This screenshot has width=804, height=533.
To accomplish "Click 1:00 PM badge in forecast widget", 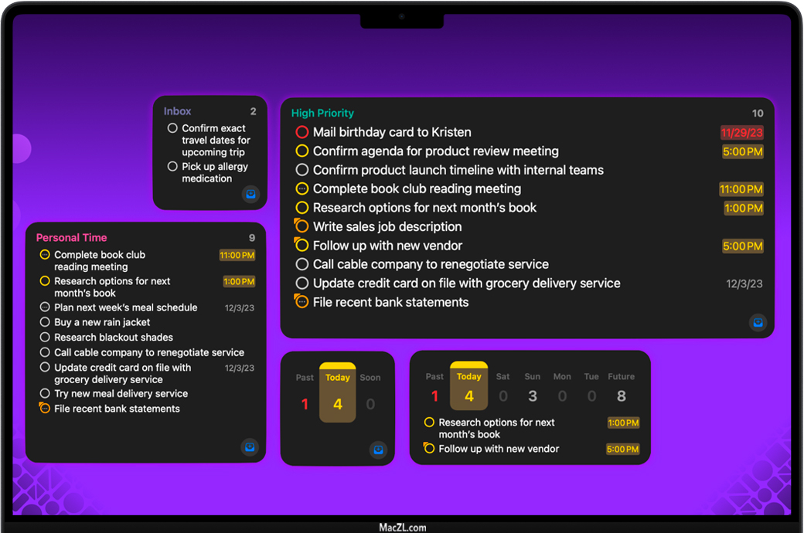I will 624,423.
